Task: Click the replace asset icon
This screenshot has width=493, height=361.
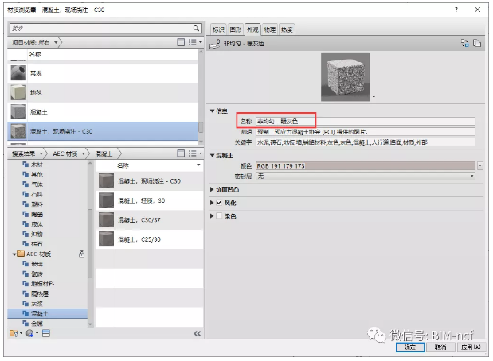Action: (465, 43)
